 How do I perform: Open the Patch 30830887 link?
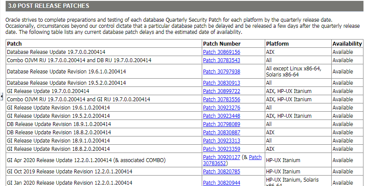click(x=221, y=133)
